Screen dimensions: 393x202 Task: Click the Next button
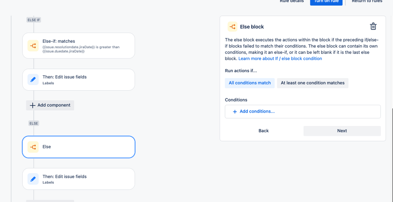342,131
